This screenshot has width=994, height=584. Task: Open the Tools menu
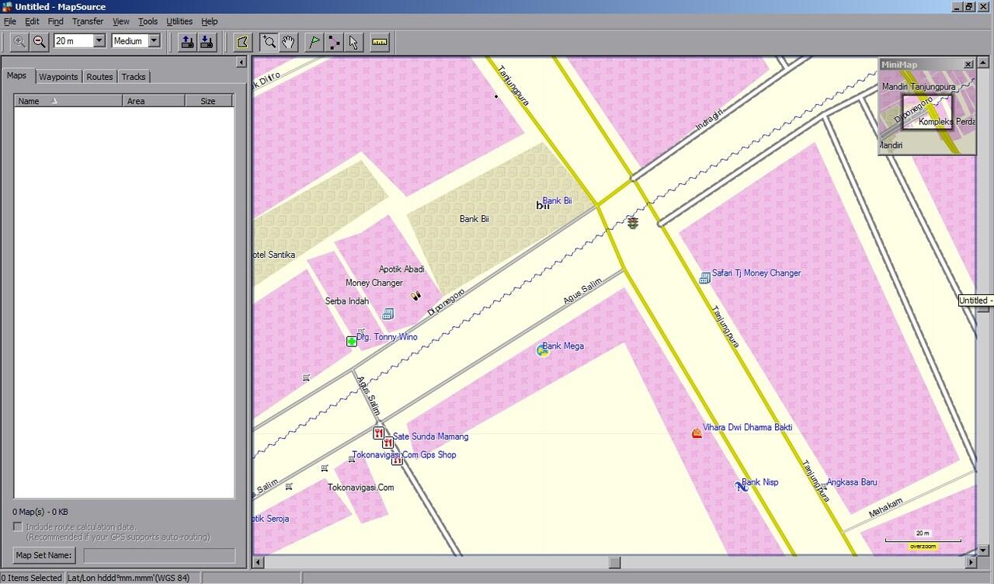tap(148, 22)
